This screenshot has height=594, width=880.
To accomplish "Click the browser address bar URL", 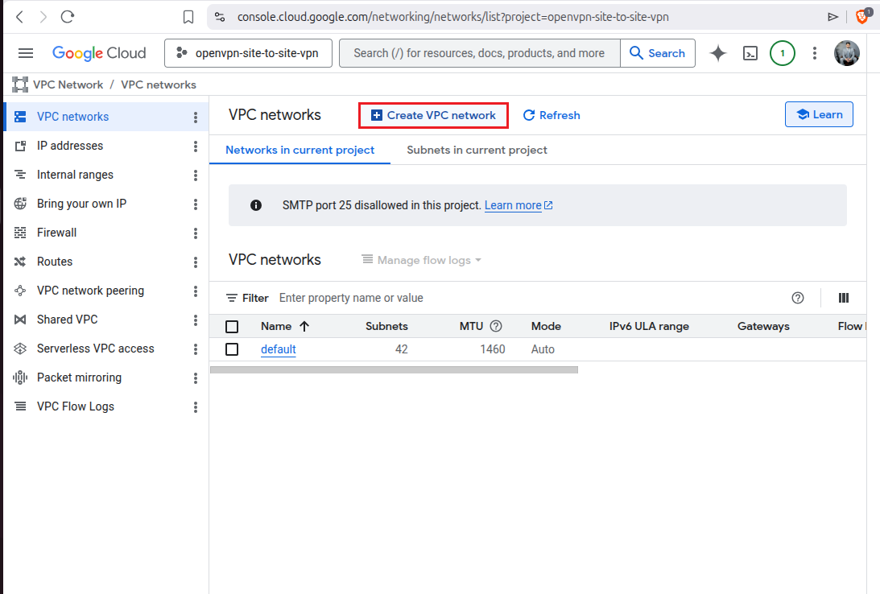I will [453, 17].
